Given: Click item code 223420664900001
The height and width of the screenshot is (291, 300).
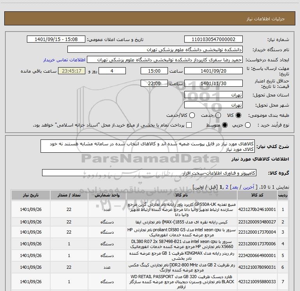Looking at the screenshot, I should (x=257, y=255).
